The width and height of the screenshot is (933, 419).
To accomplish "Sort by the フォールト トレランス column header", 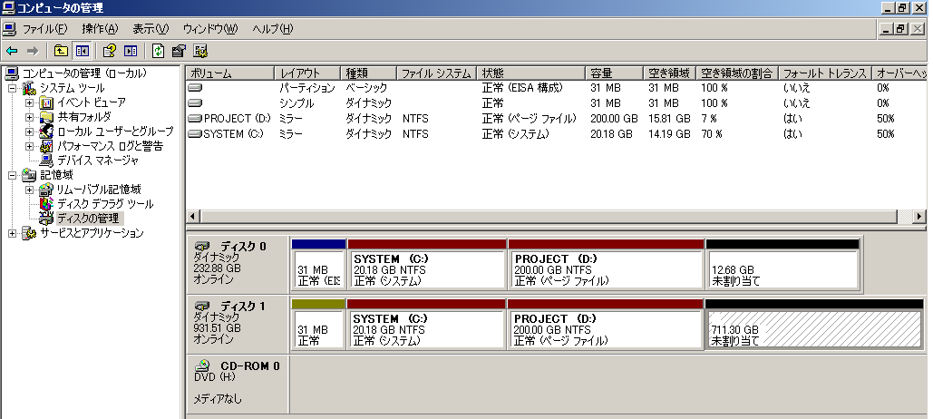I will point(825,73).
